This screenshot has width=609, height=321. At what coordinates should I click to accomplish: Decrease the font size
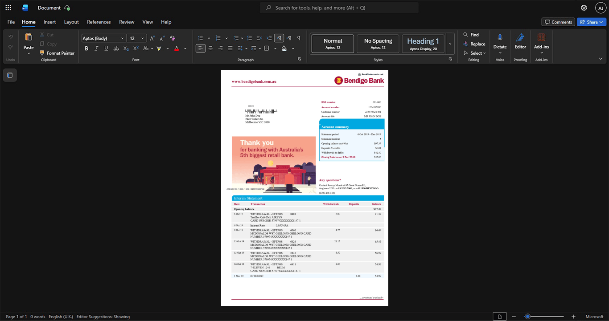[162, 38]
